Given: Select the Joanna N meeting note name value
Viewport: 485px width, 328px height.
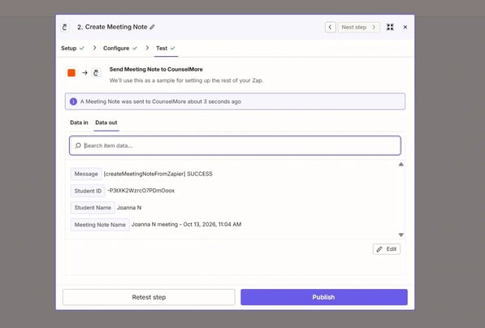Looking at the screenshot, I should [x=187, y=224].
